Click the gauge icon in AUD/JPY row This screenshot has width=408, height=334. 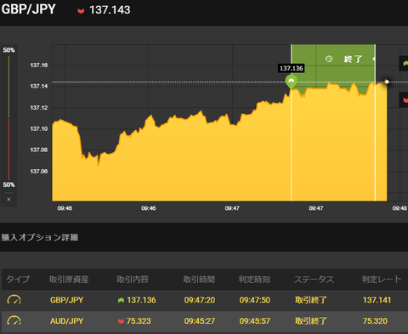point(14,321)
